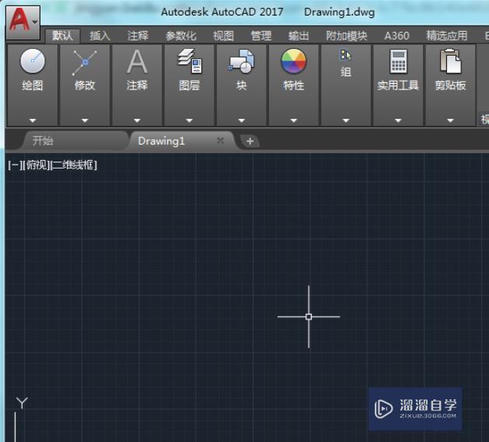489x442 pixels.
Task: Switch to the 输出 ribbon tab
Action: 299,37
